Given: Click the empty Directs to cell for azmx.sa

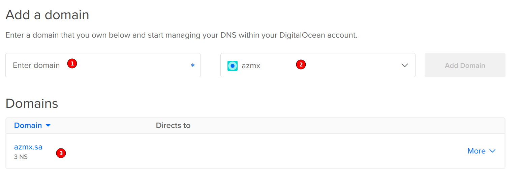Looking at the screenshot, I should click(236, 151).
